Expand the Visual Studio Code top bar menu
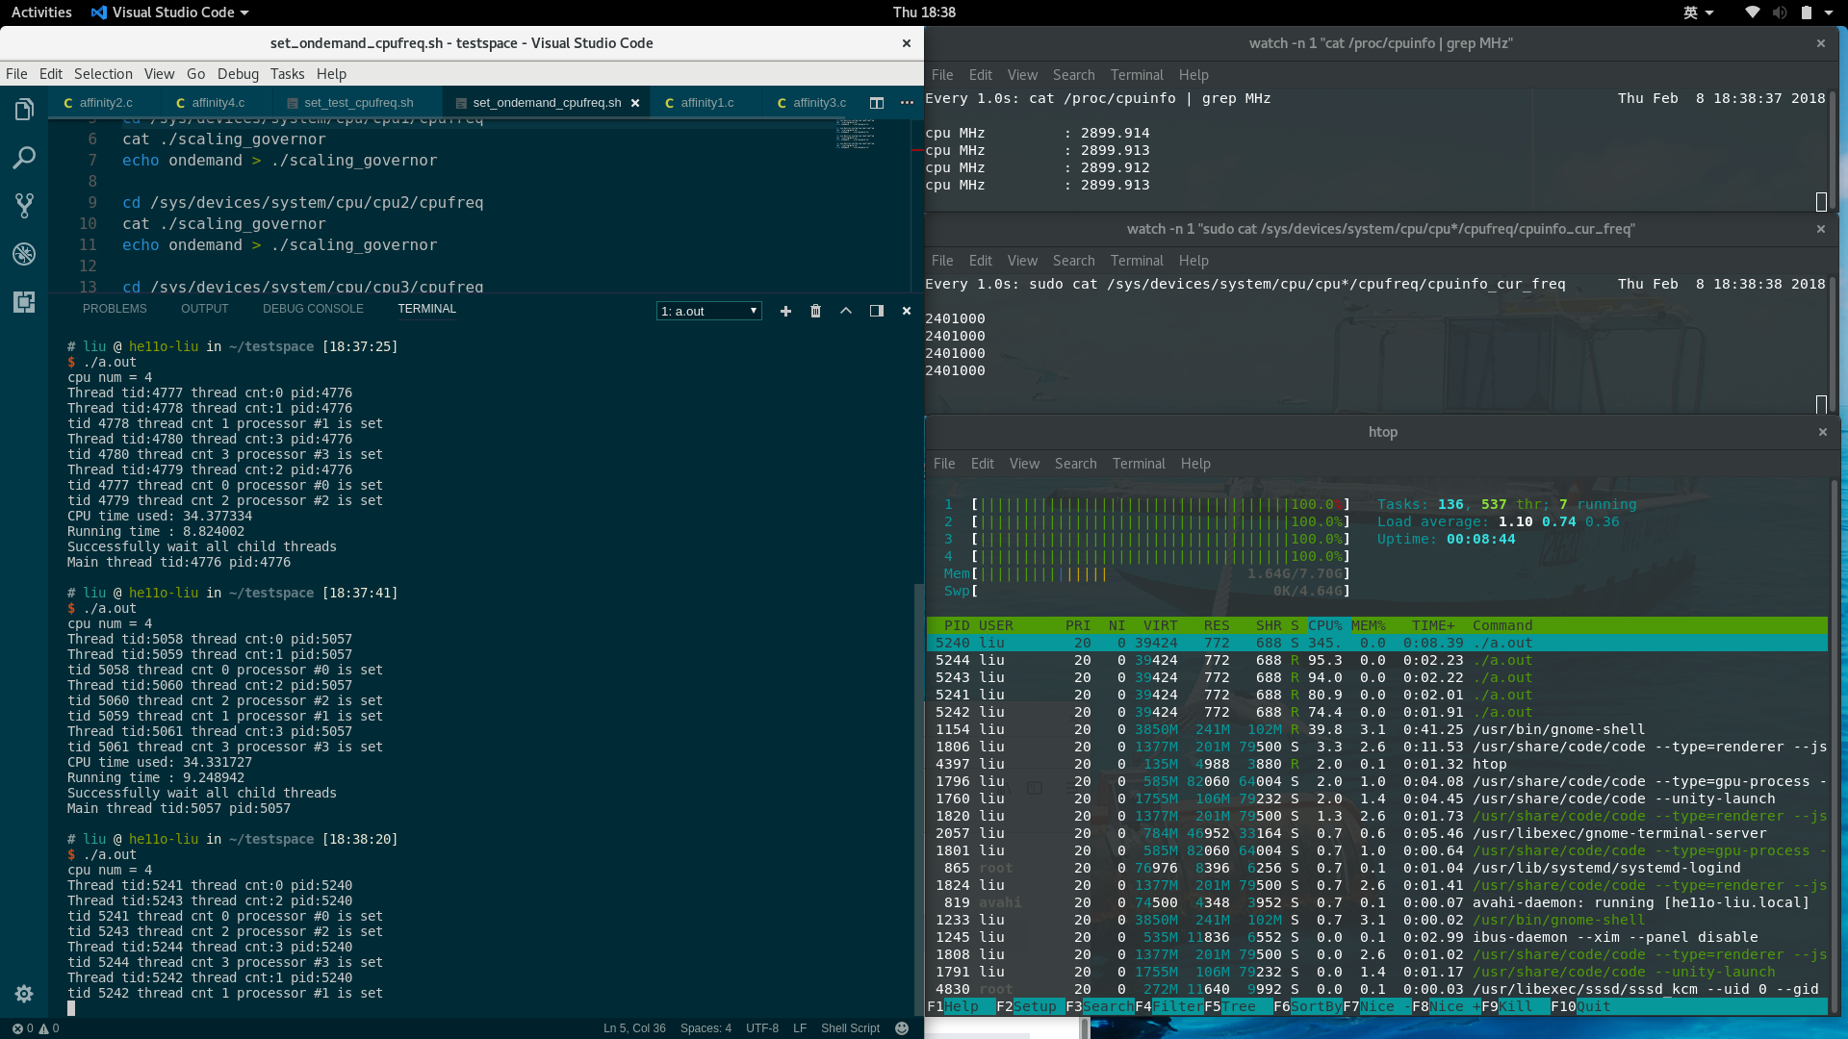Image resolution: width=1848 pixels, height=1039 pixels. click(169, 13)
